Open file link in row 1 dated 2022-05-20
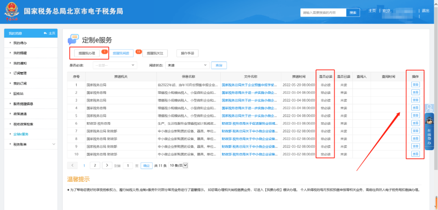 249,85
